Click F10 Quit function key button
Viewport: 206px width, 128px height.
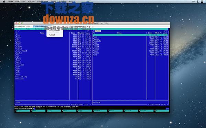162,111
